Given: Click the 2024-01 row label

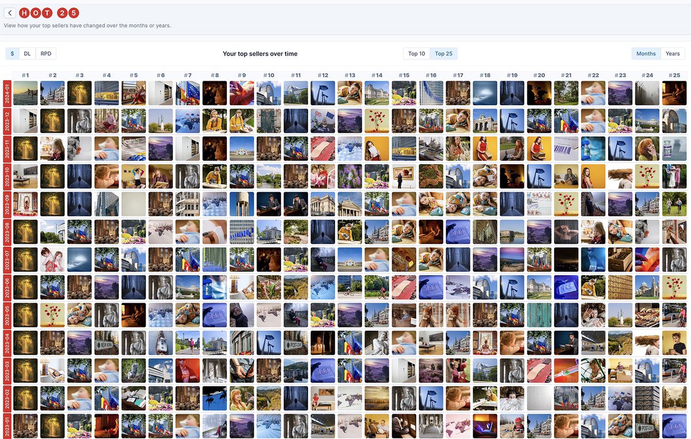Looking at the screenshot, I should pyautogui.click(x=6, y=93).
